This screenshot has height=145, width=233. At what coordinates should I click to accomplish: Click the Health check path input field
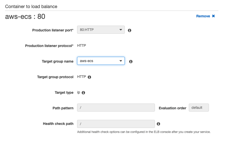[x=116, y=124]
